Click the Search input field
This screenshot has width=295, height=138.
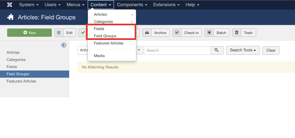coord(177,50)
